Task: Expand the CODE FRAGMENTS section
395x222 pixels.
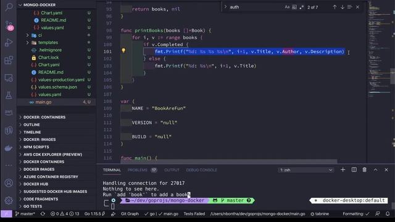Action: click(41, 199)
